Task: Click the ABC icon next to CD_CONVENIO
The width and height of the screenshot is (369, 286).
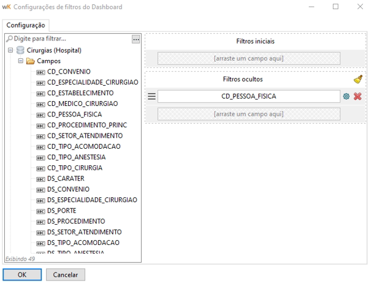Action: tap(40, 72)
